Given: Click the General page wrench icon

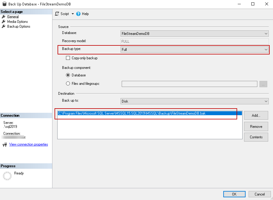Looking at the screenshot, I should (4, 17).
